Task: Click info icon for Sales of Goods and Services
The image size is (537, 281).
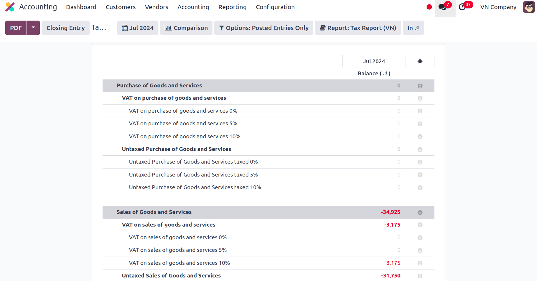Action: (420, 212)
